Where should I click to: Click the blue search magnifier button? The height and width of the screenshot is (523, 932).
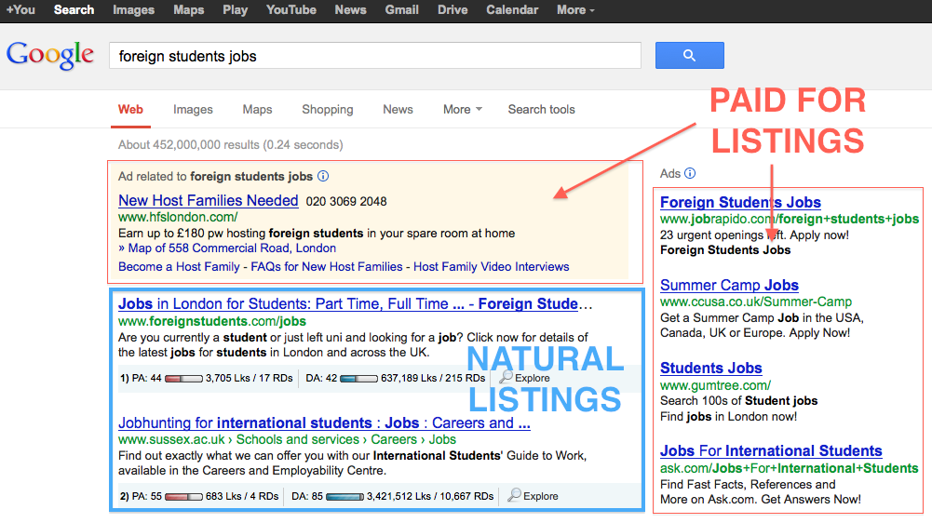click(690, 55)
